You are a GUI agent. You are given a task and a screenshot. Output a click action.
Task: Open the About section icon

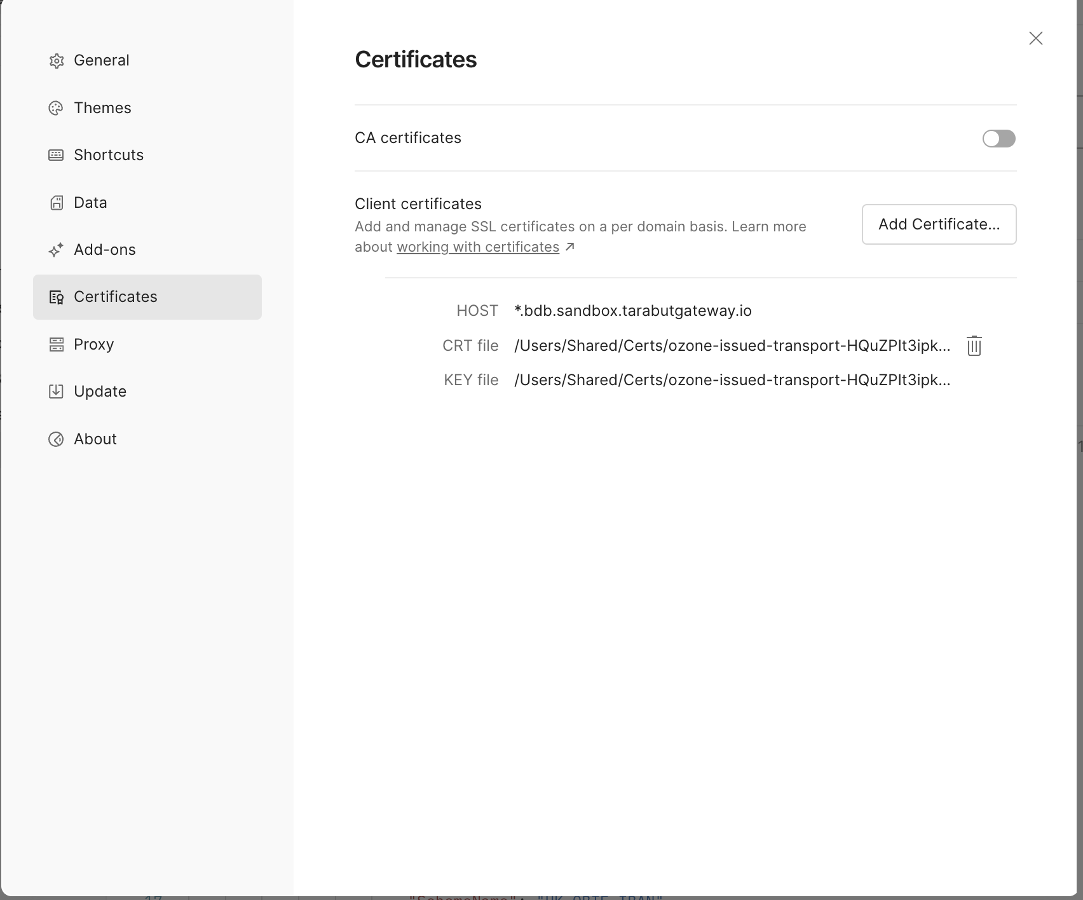tap(57, 439)
